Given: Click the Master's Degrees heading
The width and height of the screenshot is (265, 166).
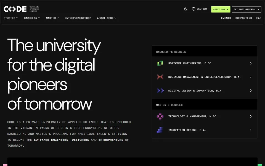Looking at the screenshot, I should (x=169, y=105).
